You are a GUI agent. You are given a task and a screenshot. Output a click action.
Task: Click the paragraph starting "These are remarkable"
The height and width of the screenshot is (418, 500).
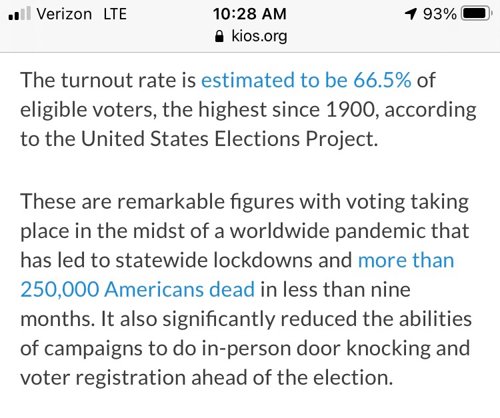click(x=247, y=289)
